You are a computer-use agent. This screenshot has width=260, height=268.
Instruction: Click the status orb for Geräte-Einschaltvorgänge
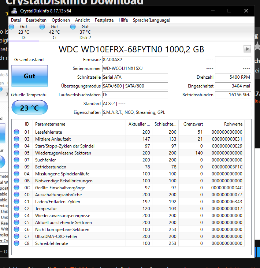(16, 188)
